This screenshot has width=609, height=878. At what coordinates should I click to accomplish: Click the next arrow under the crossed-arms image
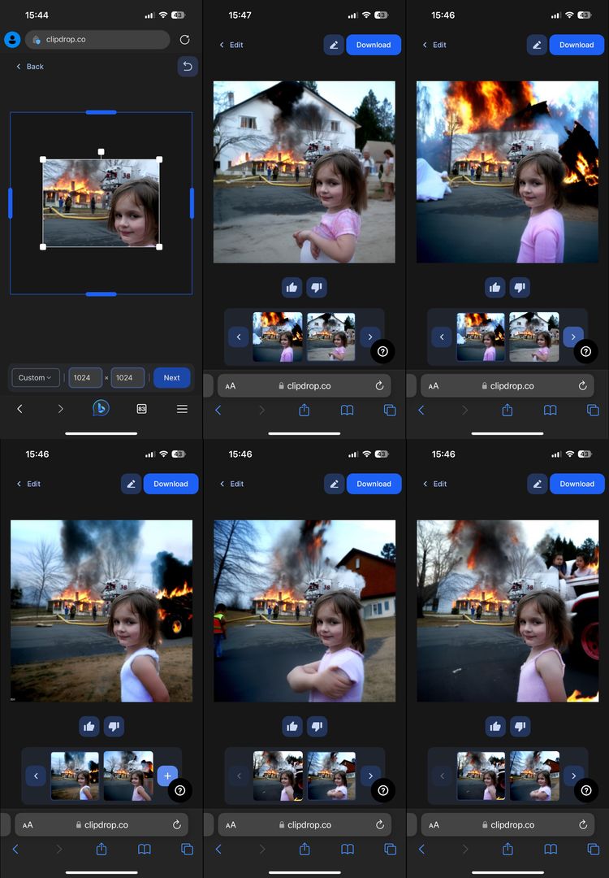click(x=370, y=776)
